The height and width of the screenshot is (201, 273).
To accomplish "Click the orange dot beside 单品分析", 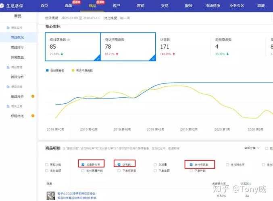I will tap(33, 96).
